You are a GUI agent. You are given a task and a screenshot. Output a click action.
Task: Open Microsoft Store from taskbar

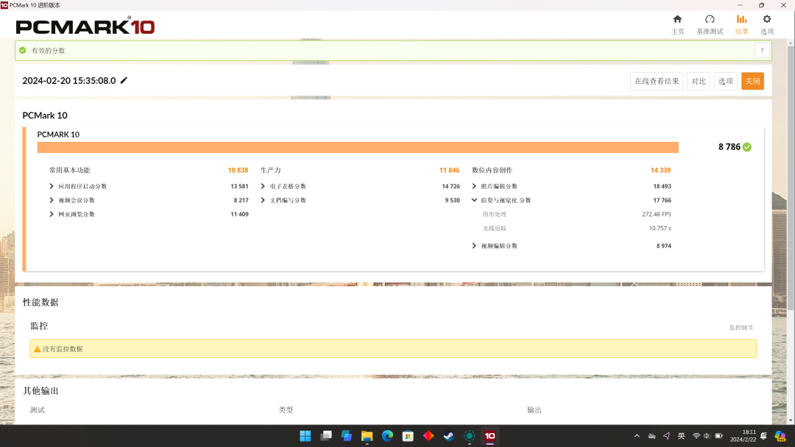point(408,436)
